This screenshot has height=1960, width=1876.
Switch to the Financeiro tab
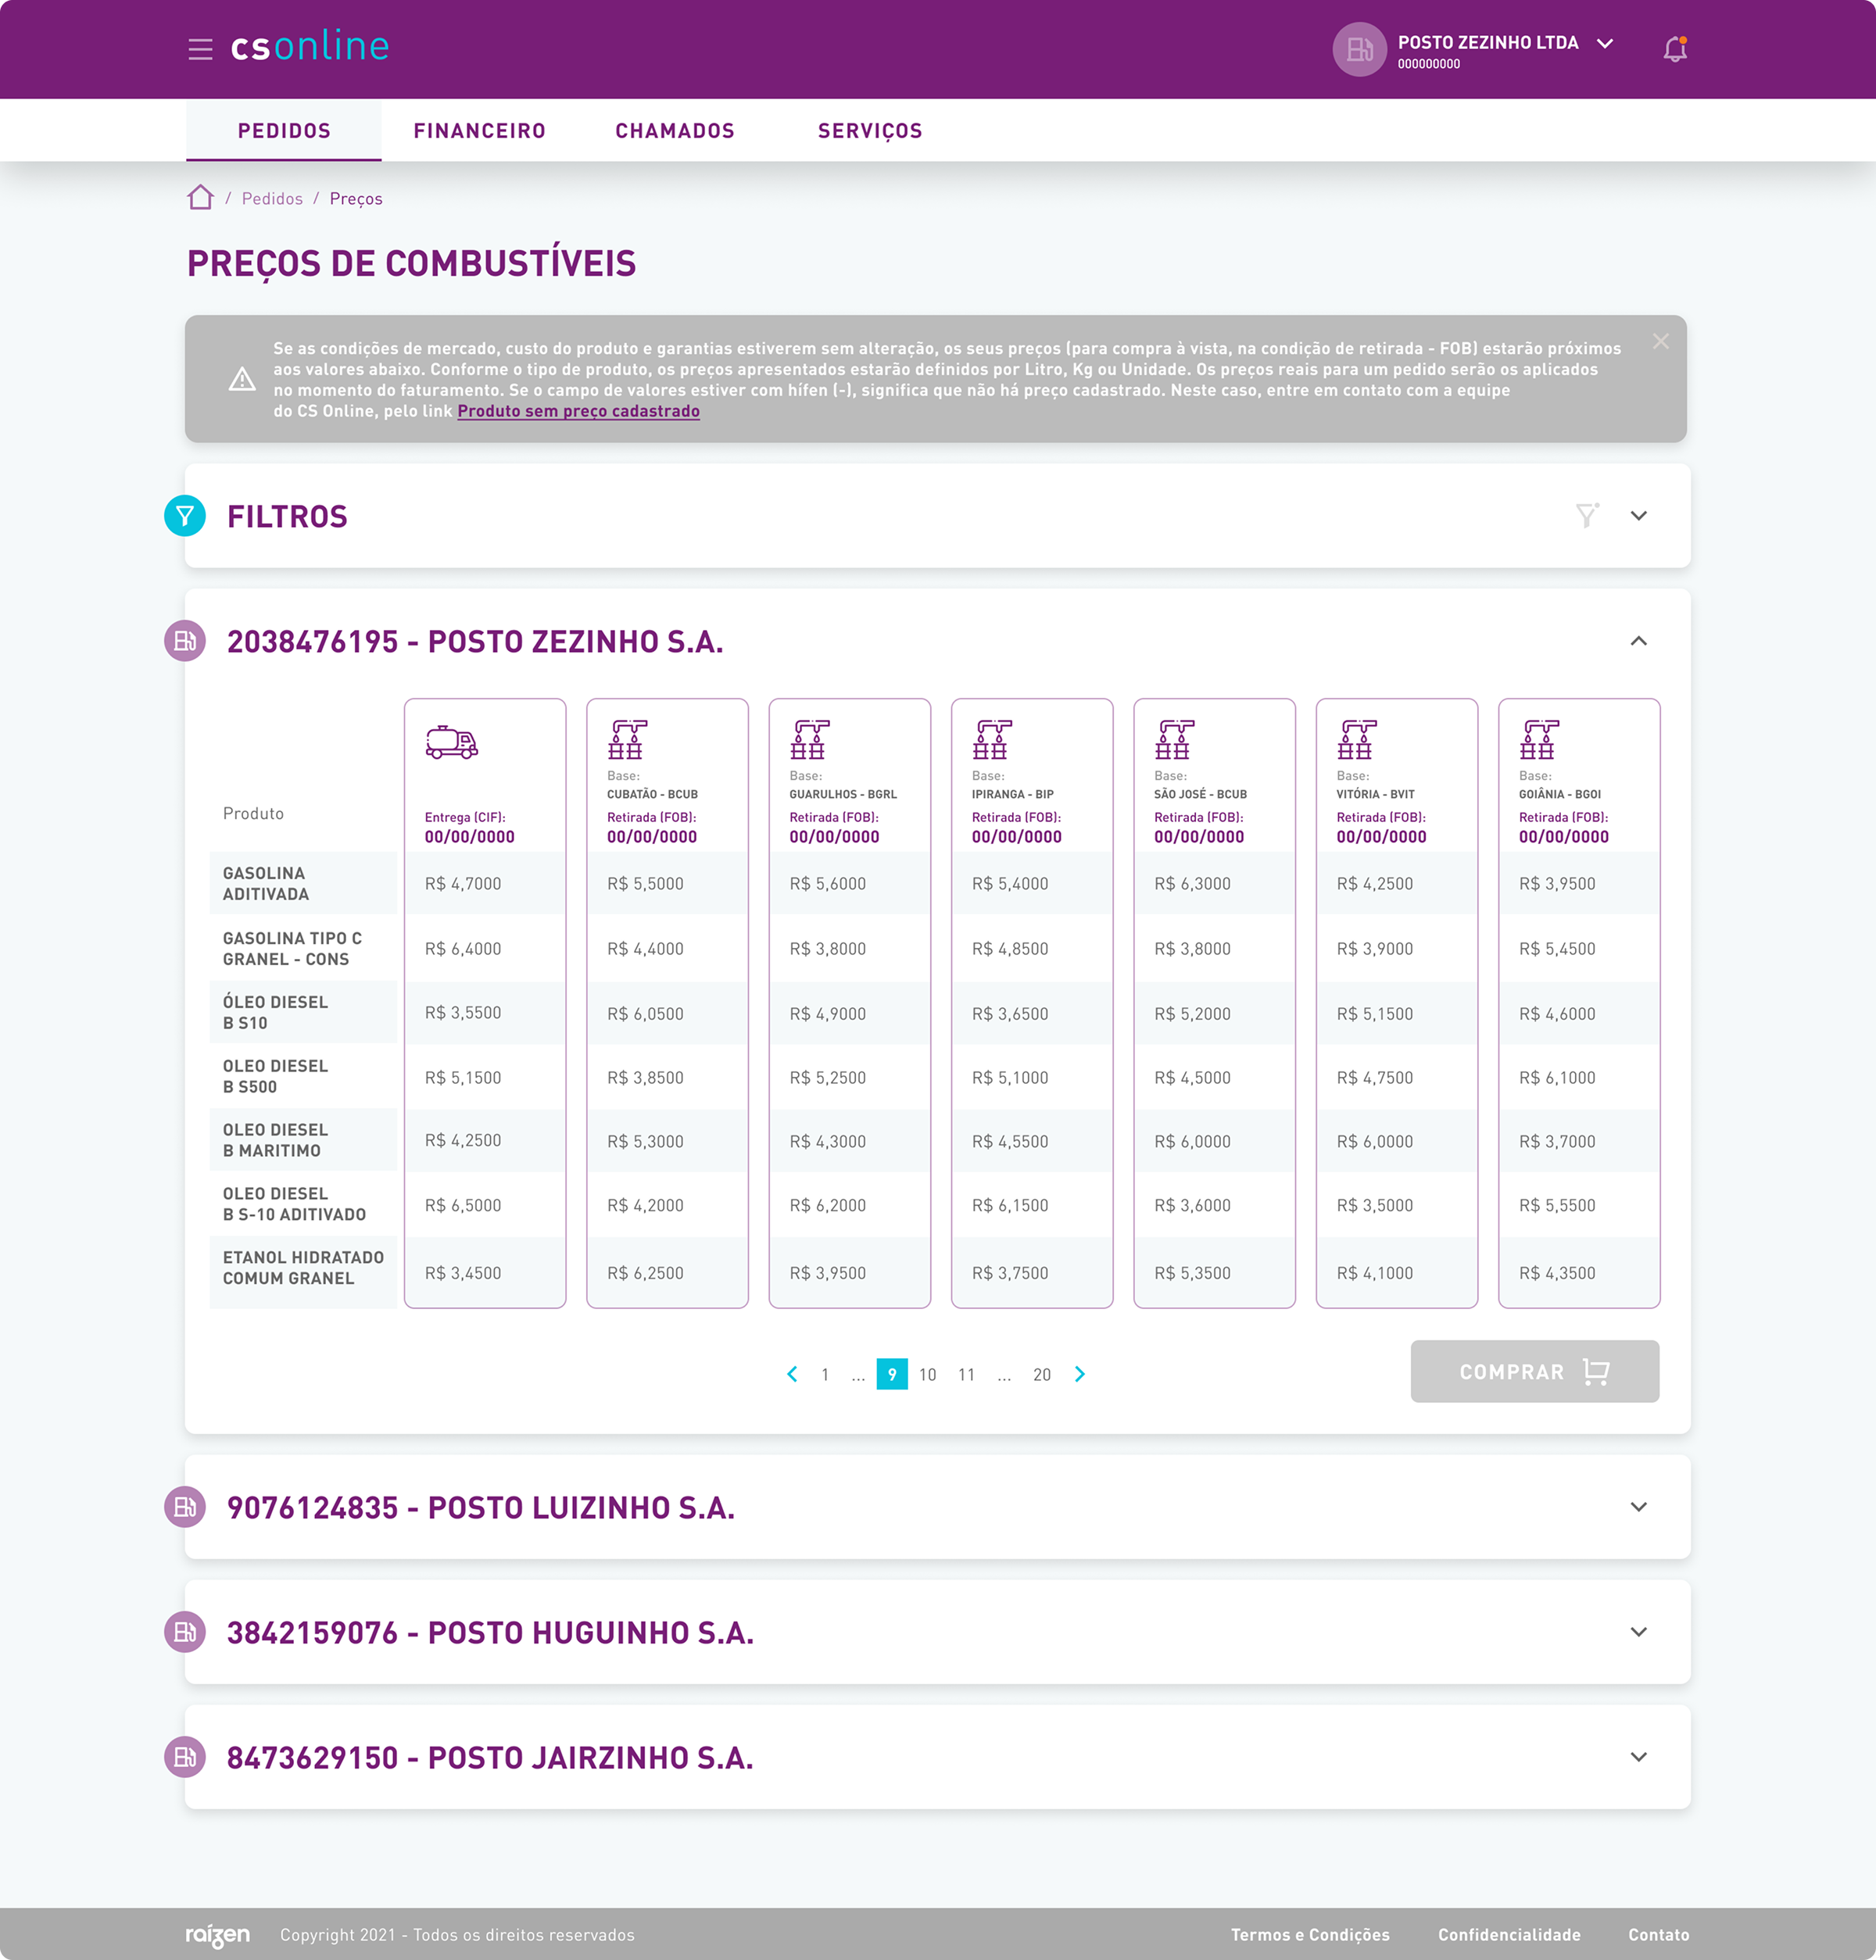pos(479,131)
